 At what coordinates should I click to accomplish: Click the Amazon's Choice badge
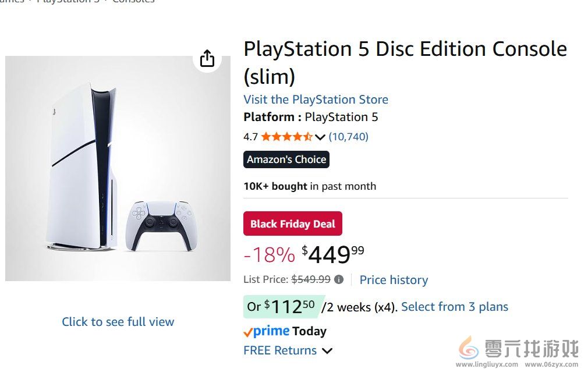point(286,159)
